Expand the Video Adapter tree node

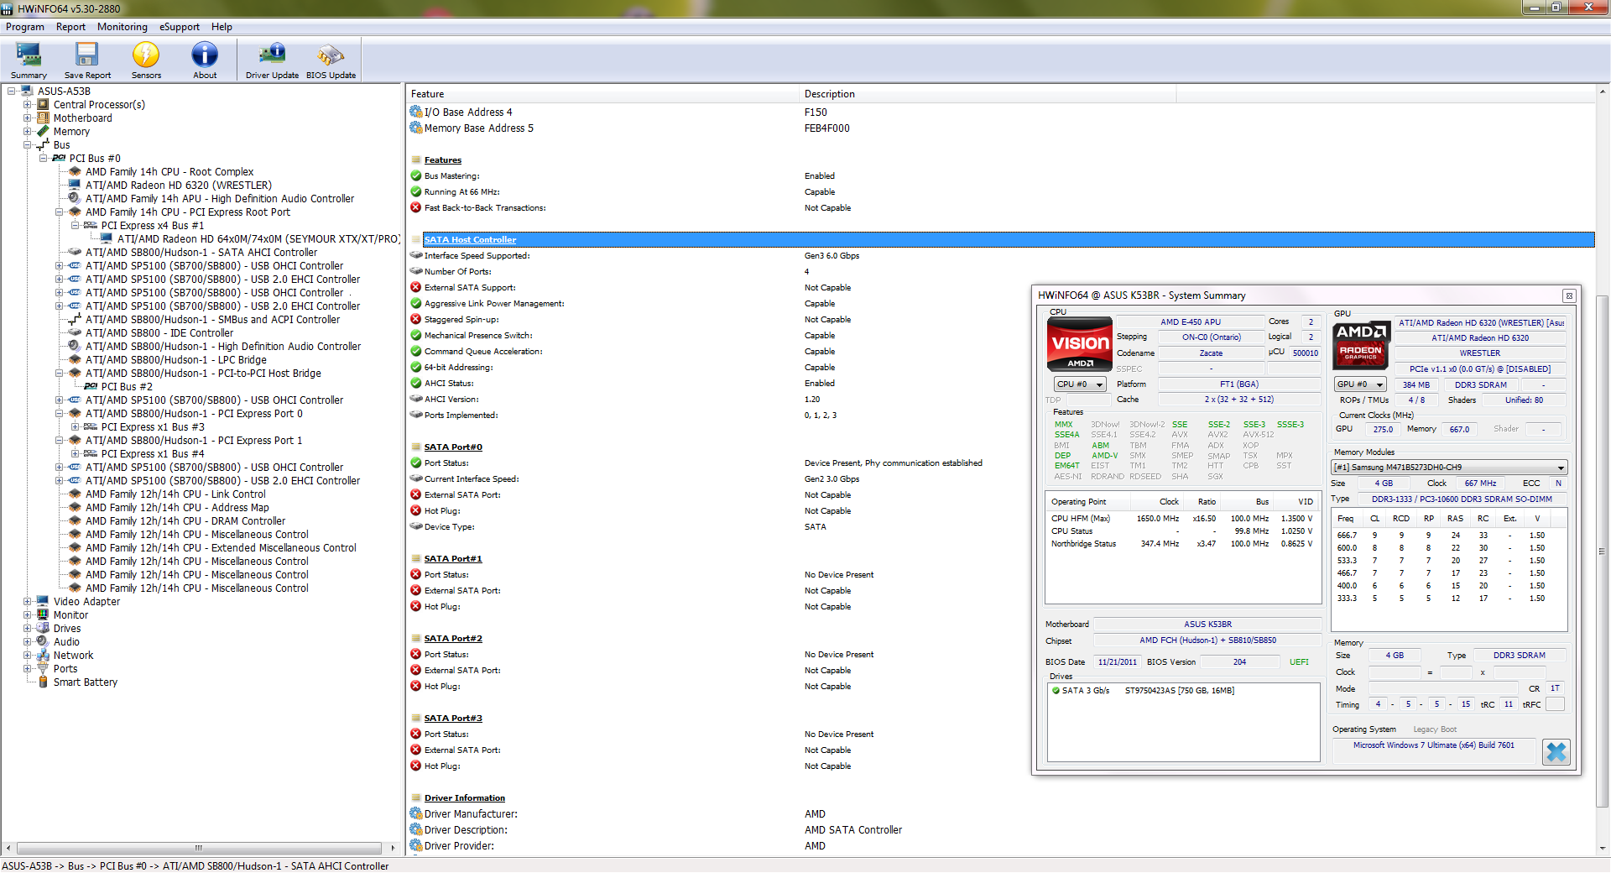coord(28,602)
